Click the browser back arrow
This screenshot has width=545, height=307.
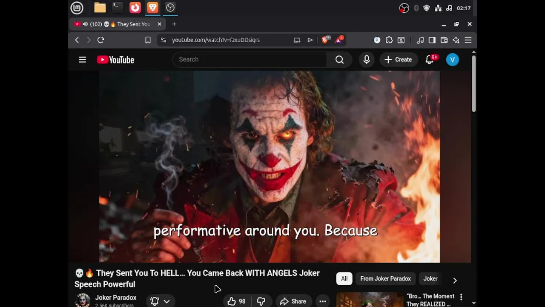(77, 40)
